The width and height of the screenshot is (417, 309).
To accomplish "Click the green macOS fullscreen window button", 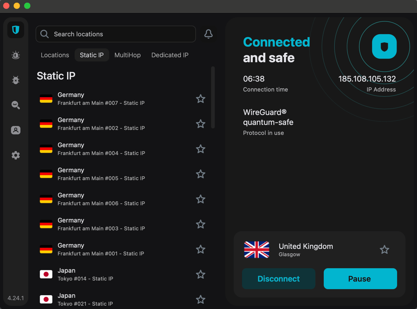I will pos(27,6).
